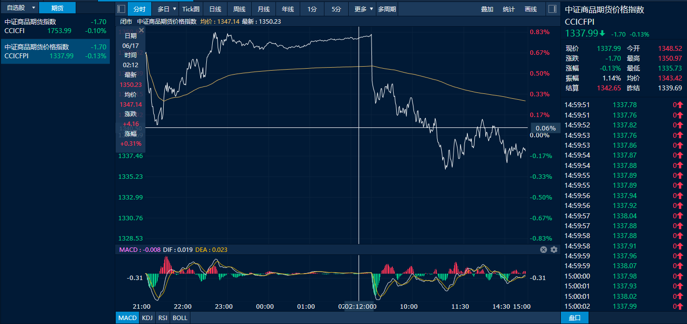The height and width of the screenshot is (324, 687).
Task: Close the crosshair data tooltip
Action: pyautogui.click(x=141, y=31)
